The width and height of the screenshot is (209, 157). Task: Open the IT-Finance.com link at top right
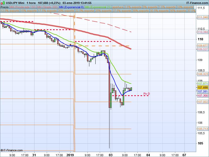[197, 3]
